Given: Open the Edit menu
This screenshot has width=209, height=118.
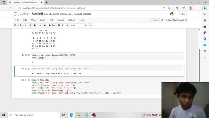Looking at the screenshot, I should [25, 20].
